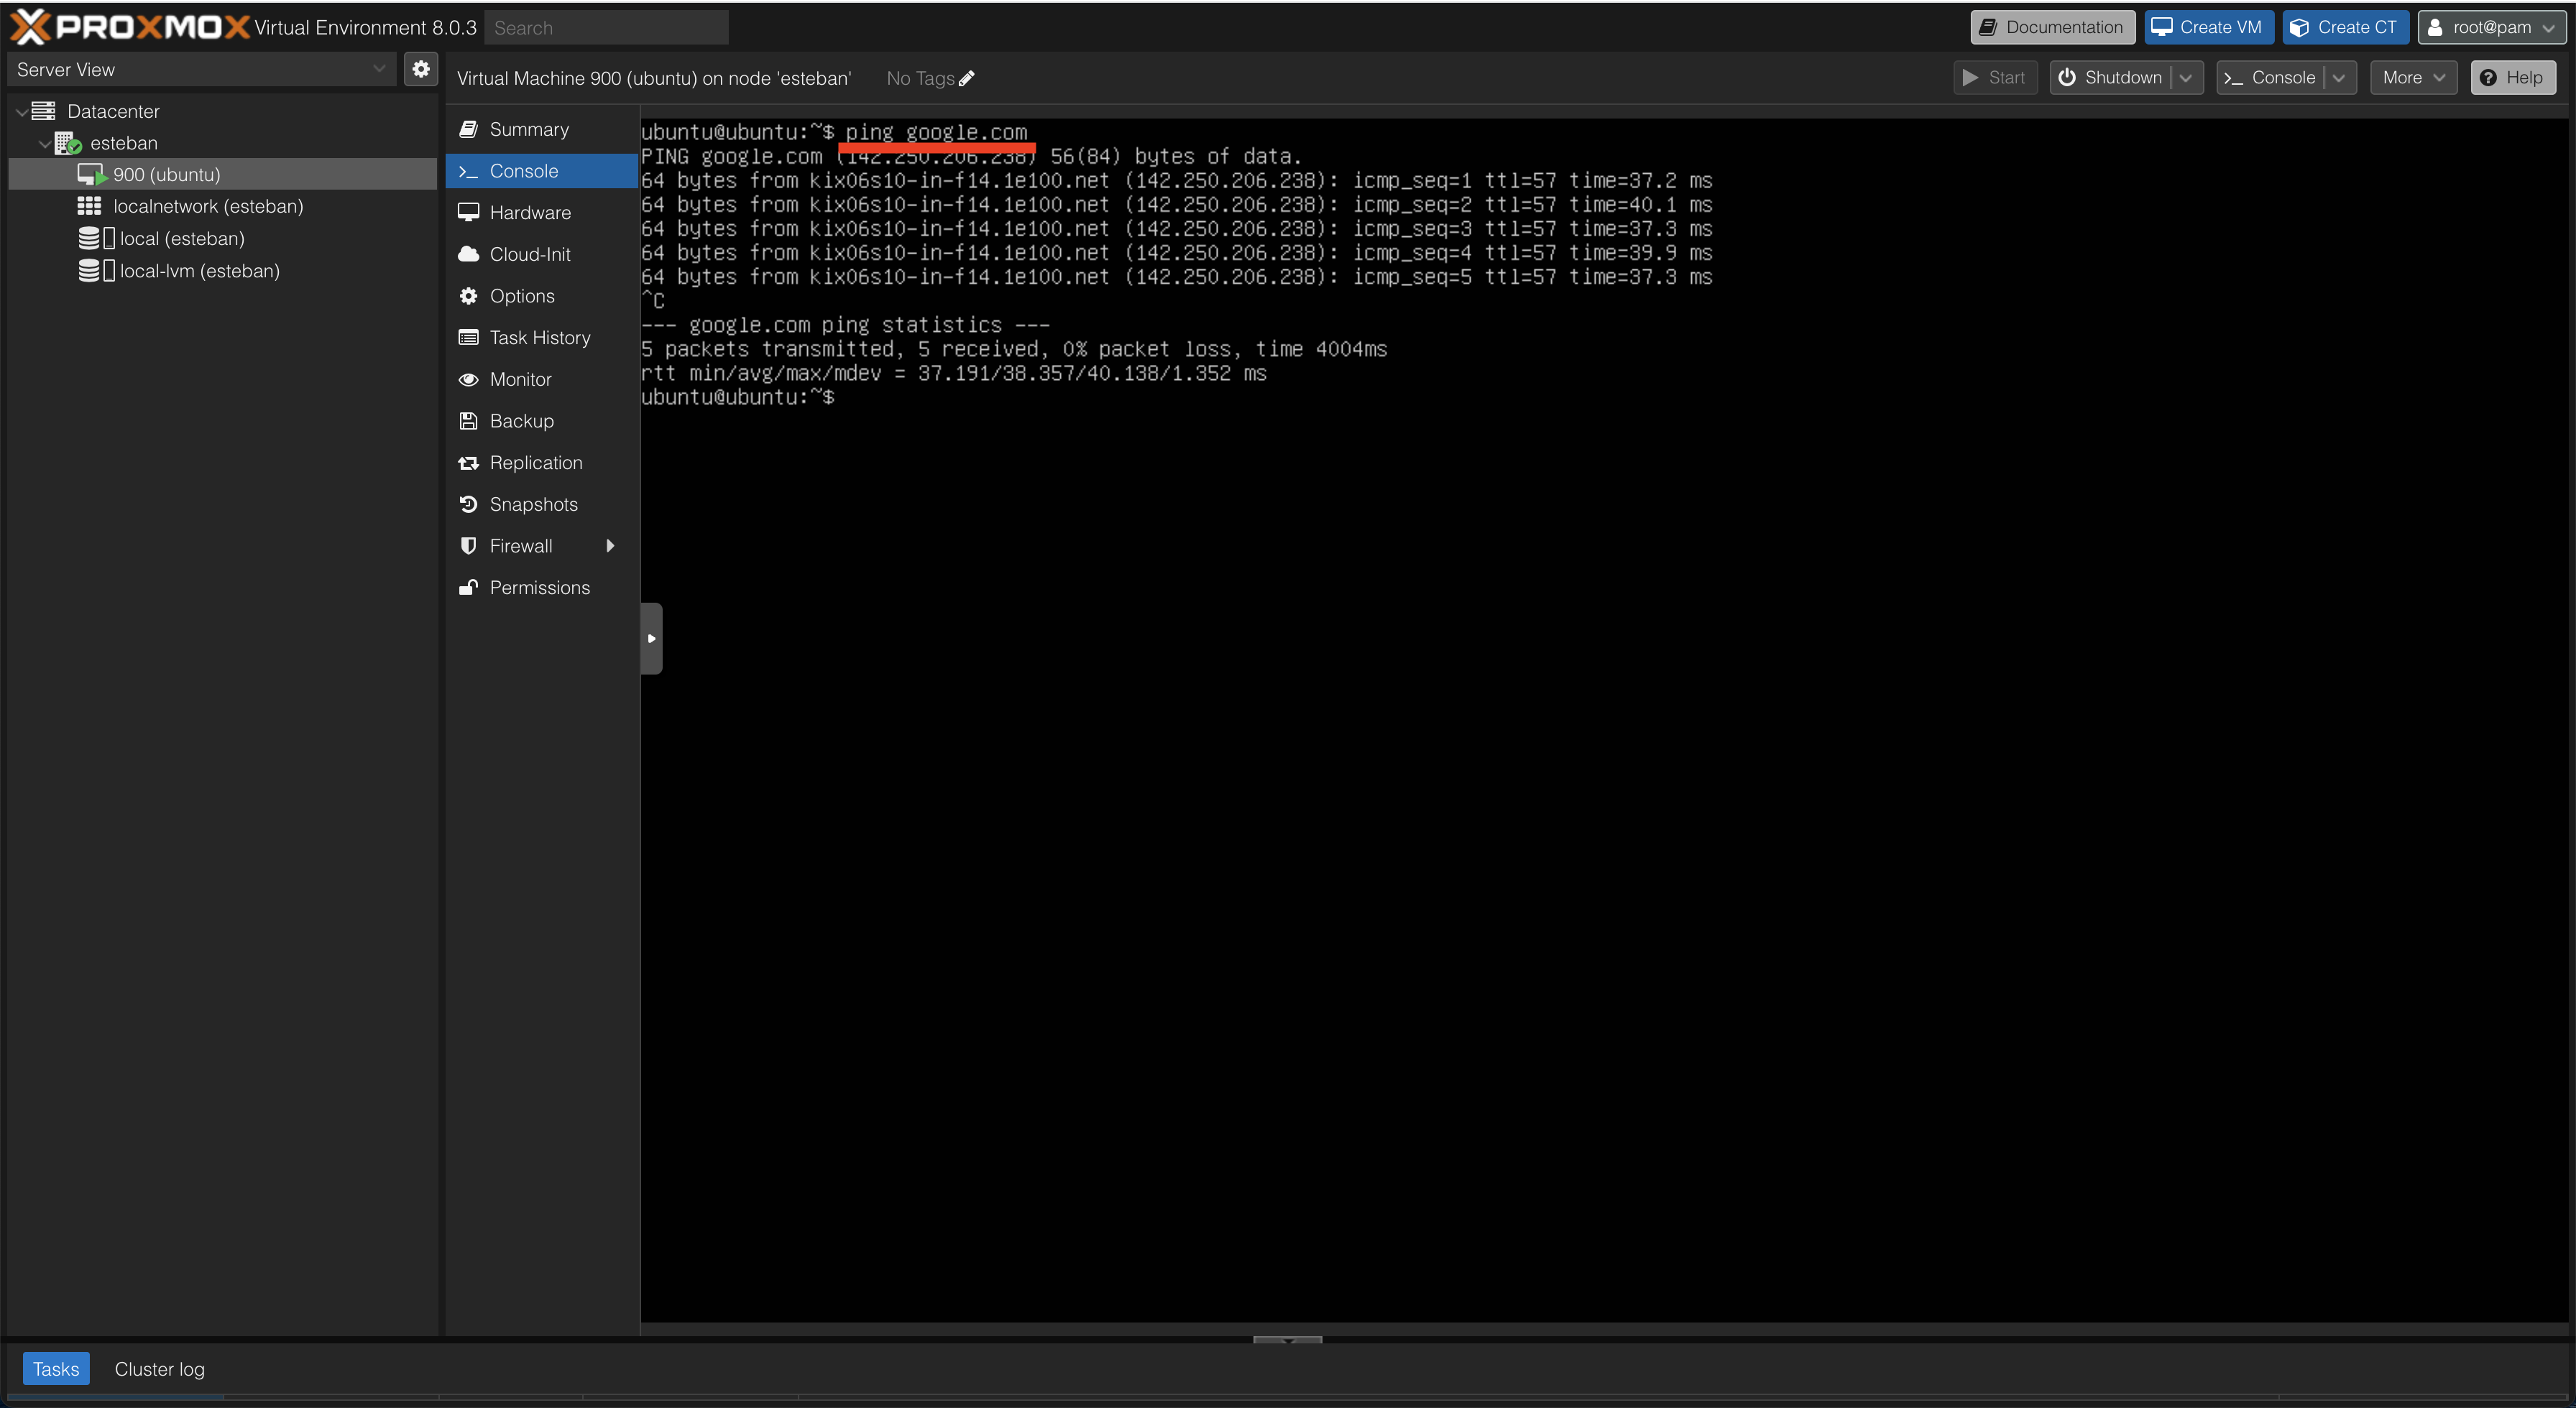The image size is (2576, 1408).
Task: Click the Datacenter server icon
Action: click(x=43, y=111)
